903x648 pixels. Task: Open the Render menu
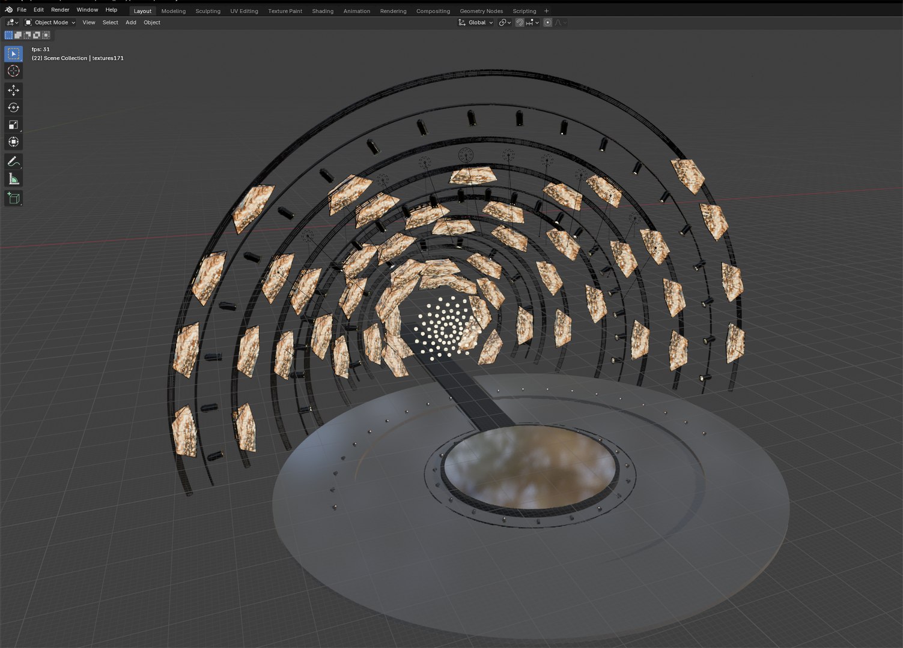[x=60, y=10]
